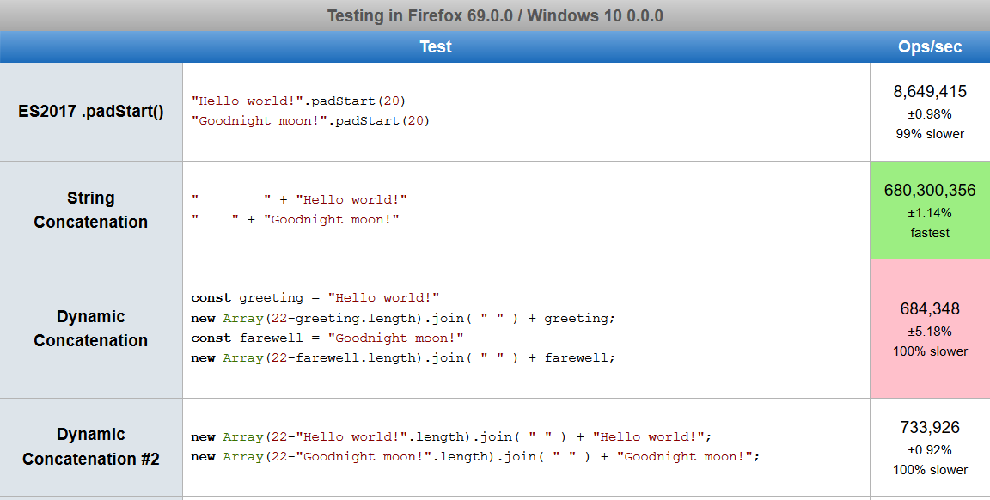Click the const farewell declaration line
The image size is (990, 500).
tap(327, 338)
